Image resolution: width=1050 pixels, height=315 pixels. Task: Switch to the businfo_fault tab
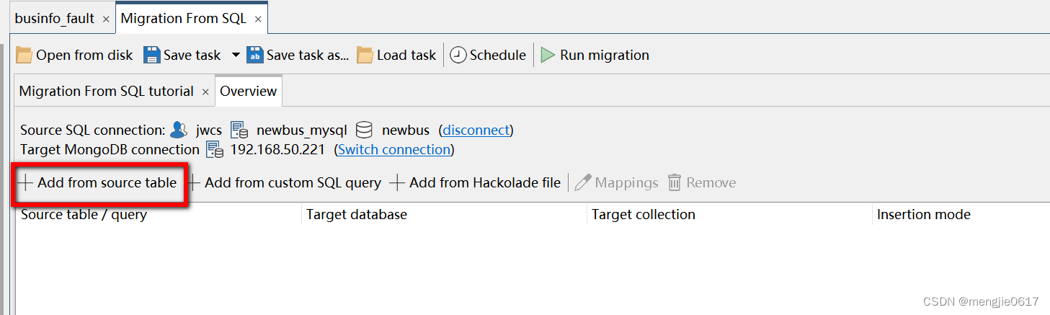tap(55, 19)
